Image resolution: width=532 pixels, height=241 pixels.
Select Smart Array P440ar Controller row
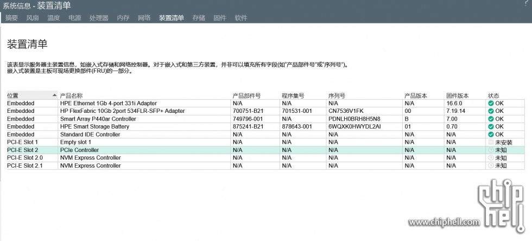[265, 119]
